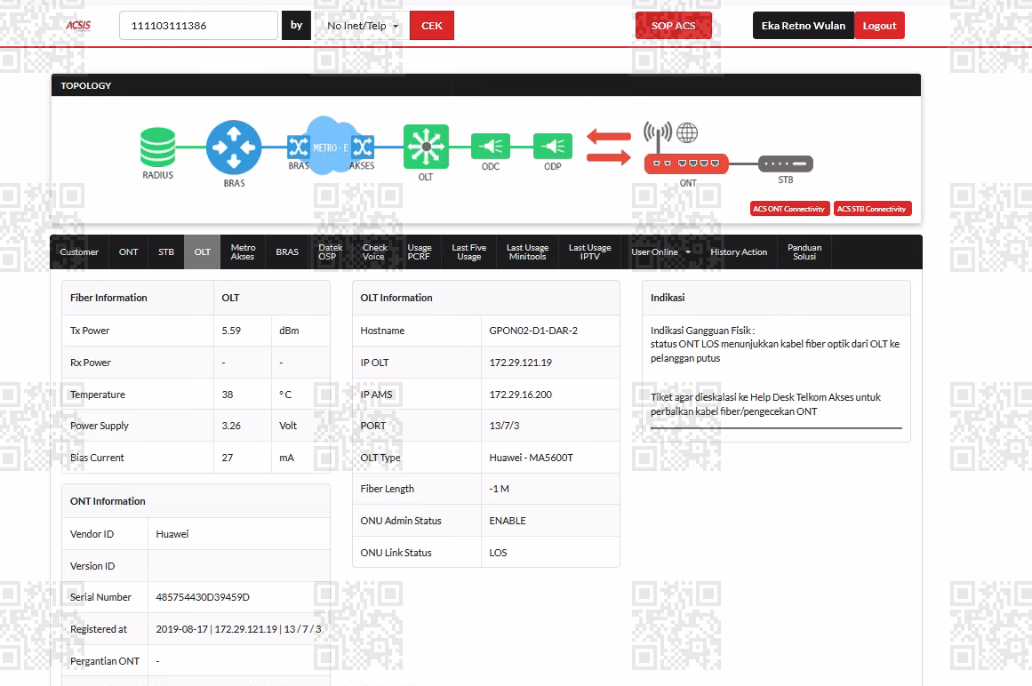Click the gray STB device icon
The height and width of the screenshot is (686, 1032).
pos(786,164)
